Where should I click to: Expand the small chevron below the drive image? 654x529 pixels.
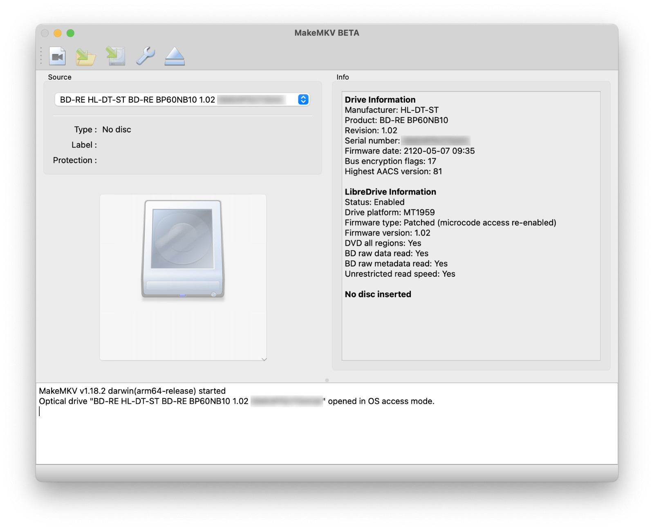(x=264, y=359)
